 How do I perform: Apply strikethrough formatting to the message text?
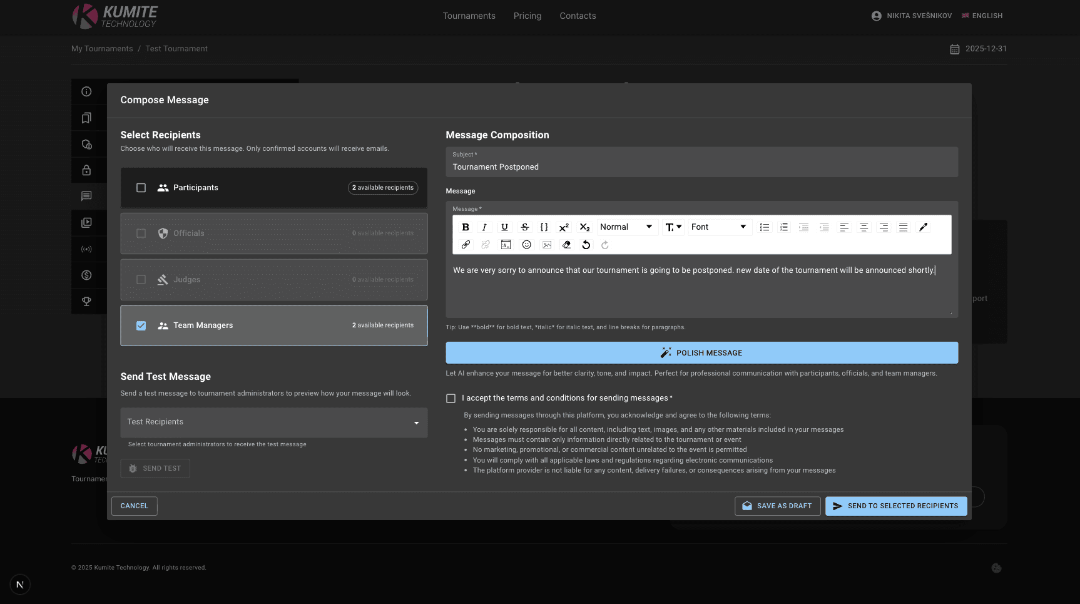[524, 227]
